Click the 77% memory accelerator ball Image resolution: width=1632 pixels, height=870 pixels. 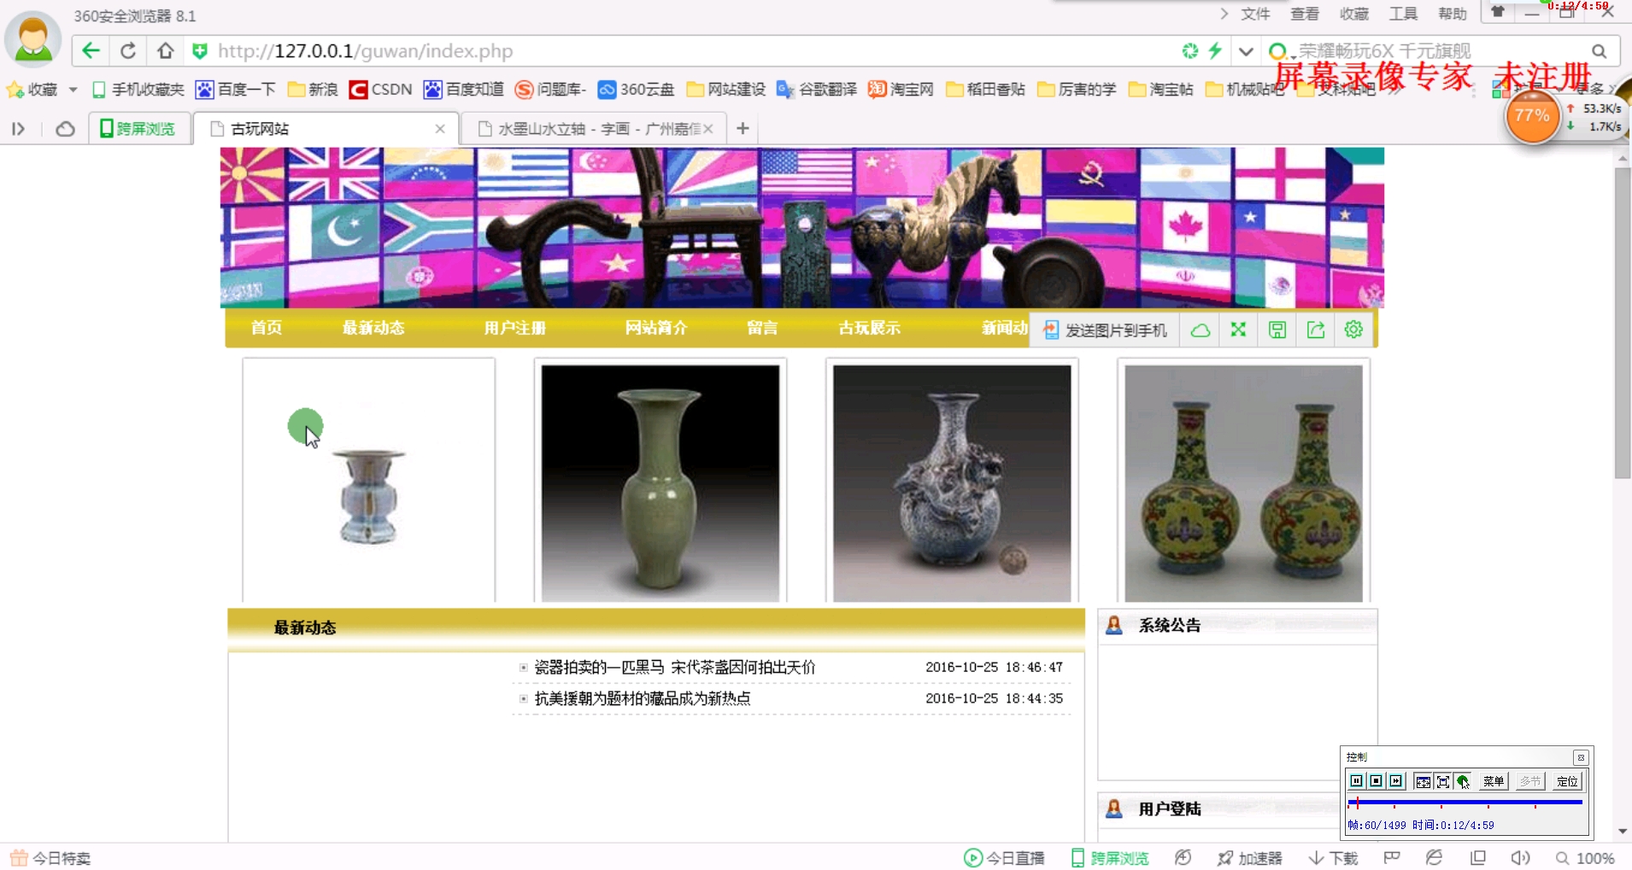(1532, 116)
